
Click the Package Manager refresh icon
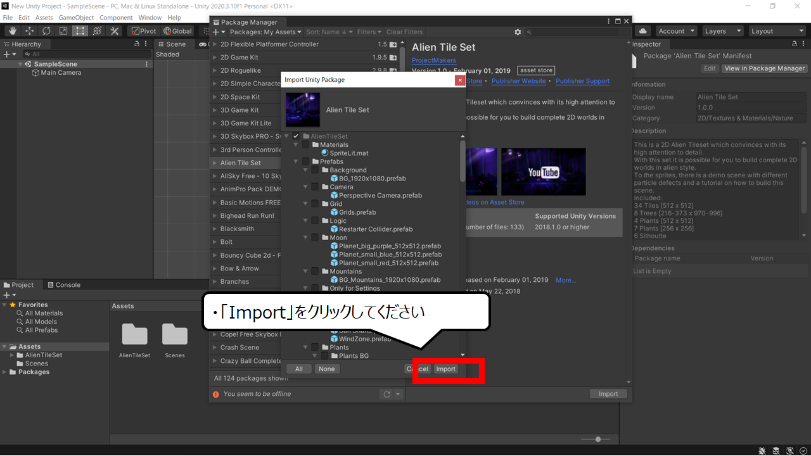coord(386,394)
